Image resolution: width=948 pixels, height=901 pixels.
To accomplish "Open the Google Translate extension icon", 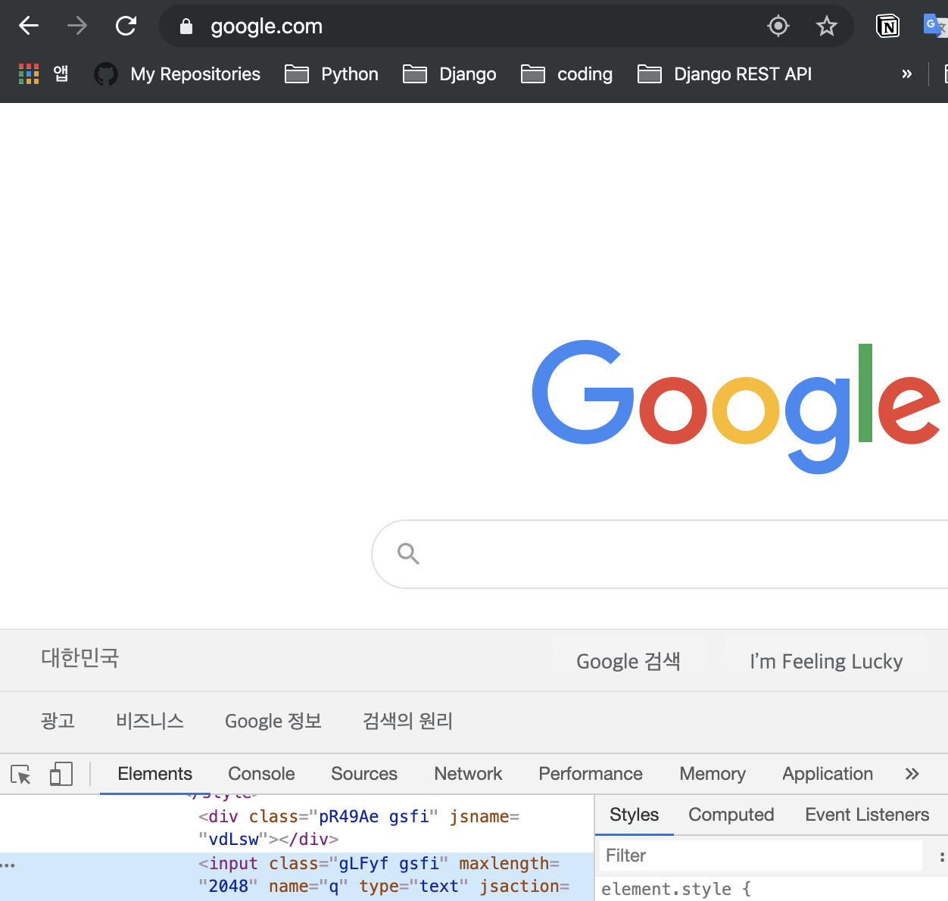I will (x=936, y=26).
